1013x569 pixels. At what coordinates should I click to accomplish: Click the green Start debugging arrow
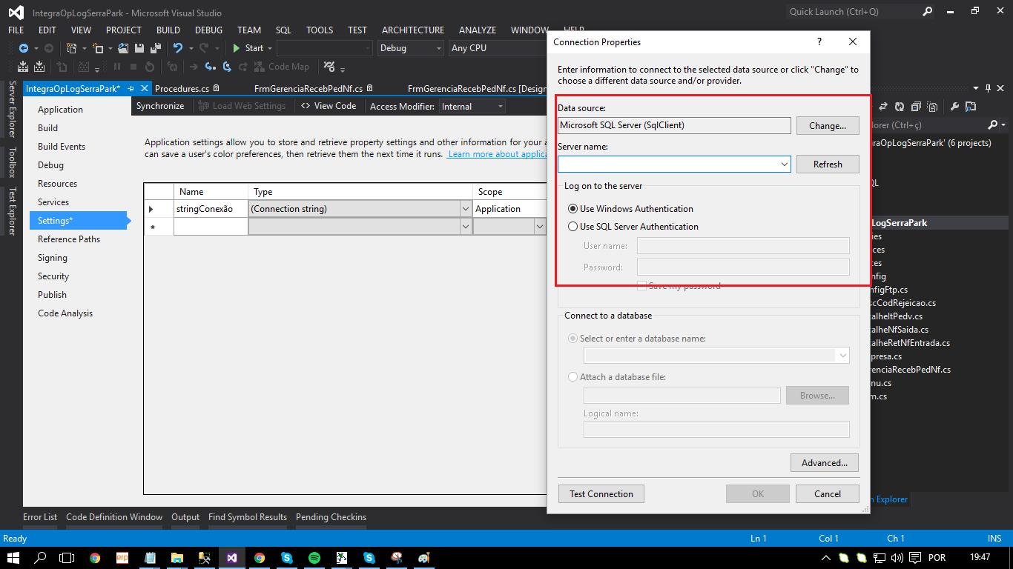[236, 48]
